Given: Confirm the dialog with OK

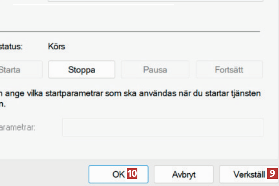Looking at the screenshot, I should pos(118,174).
